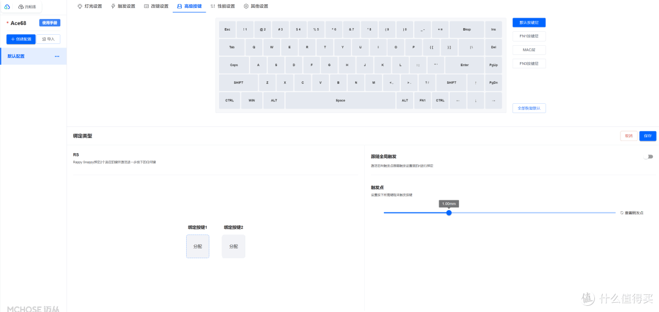Image resolution: width=659 pixels, height=312 pixels.
Task: Select the Space bar key
Action: [x=340, y=101]
